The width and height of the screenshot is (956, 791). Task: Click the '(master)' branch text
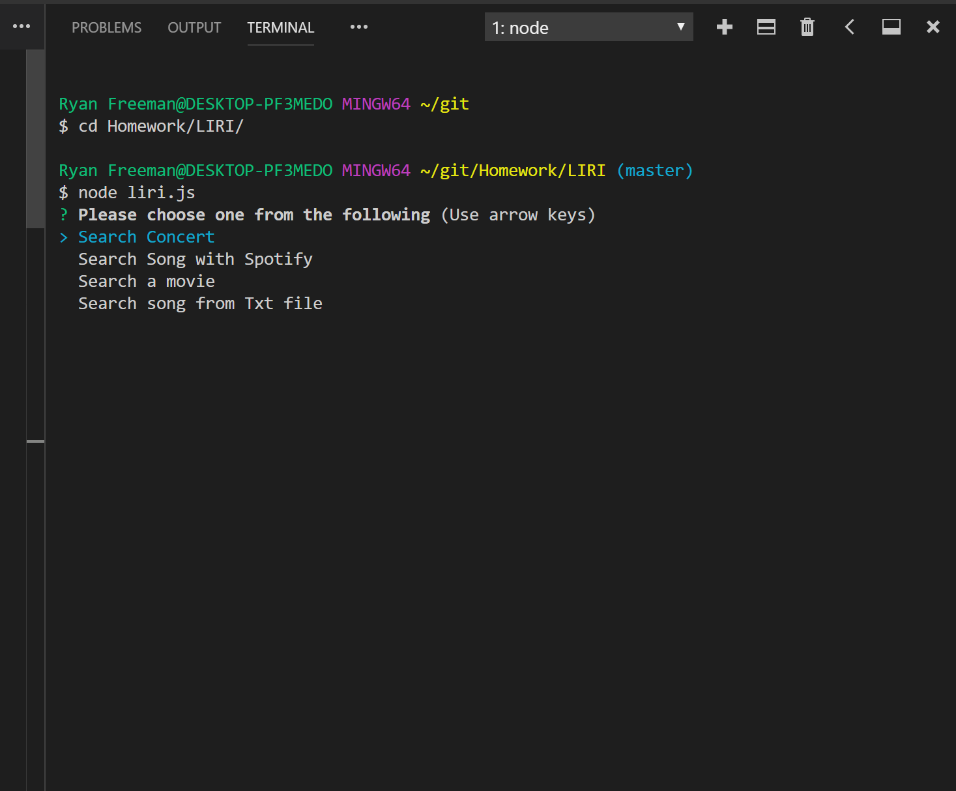(654, 170)
